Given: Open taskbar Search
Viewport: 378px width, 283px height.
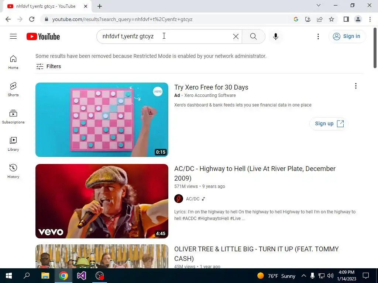Looking at the screenshot, I should [27, 276].
